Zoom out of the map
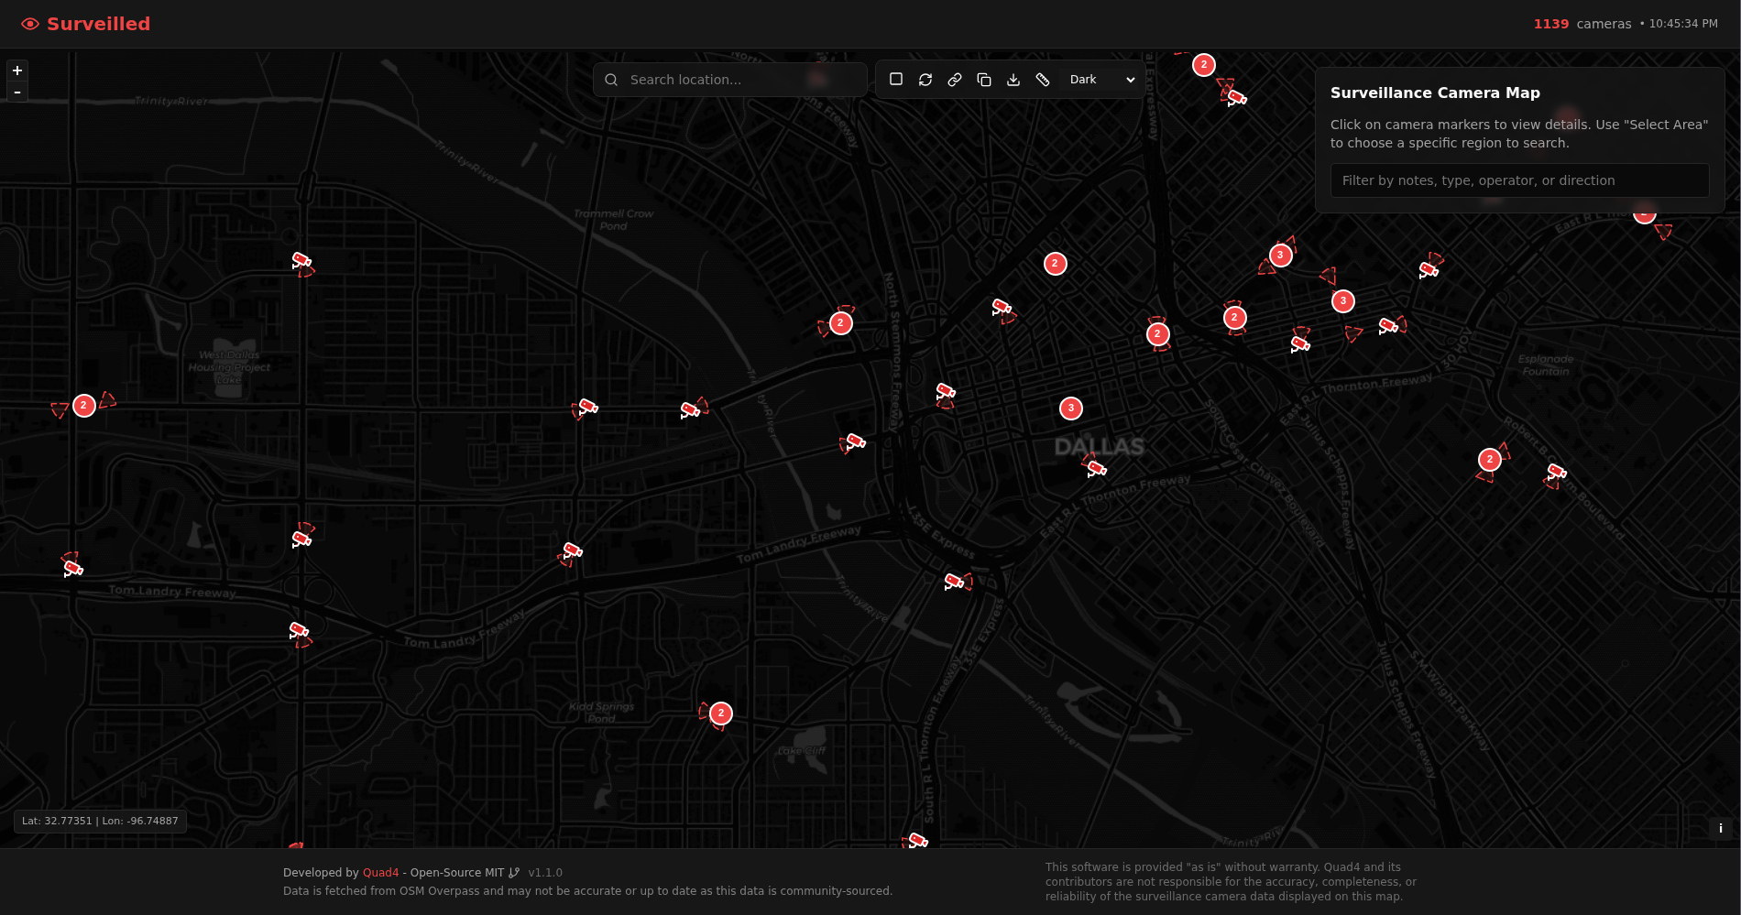Screen dimensions: 1741x915 coord(17,93)
